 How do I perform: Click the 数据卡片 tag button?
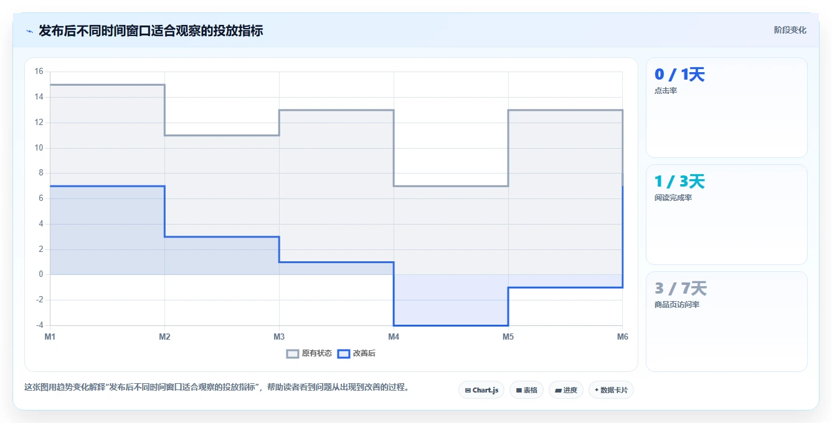[611, 390]
